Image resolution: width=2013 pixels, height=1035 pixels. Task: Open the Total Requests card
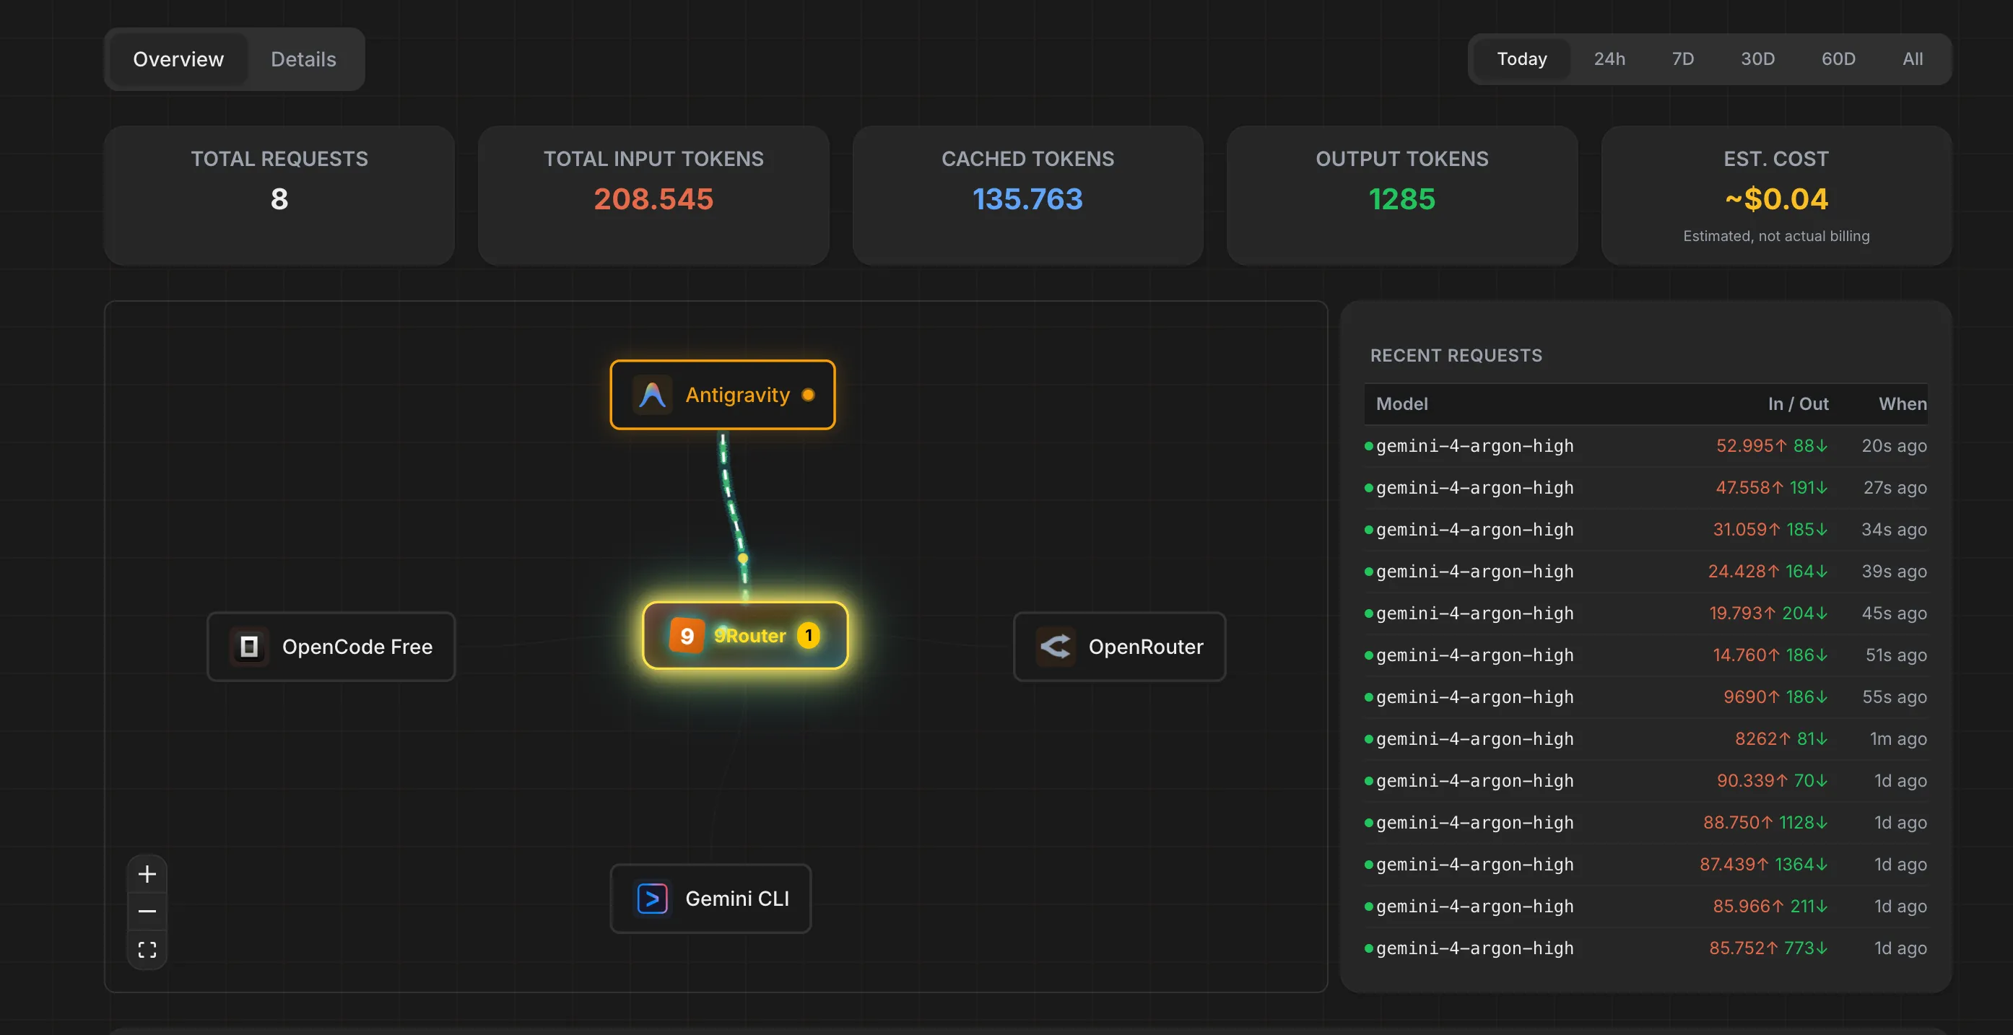click(279, 196)
